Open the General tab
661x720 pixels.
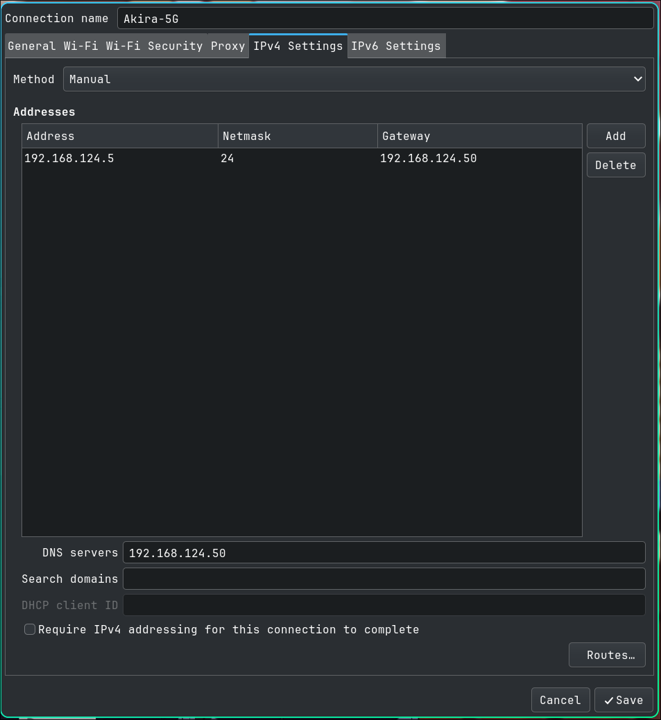[x=31, y=46]
